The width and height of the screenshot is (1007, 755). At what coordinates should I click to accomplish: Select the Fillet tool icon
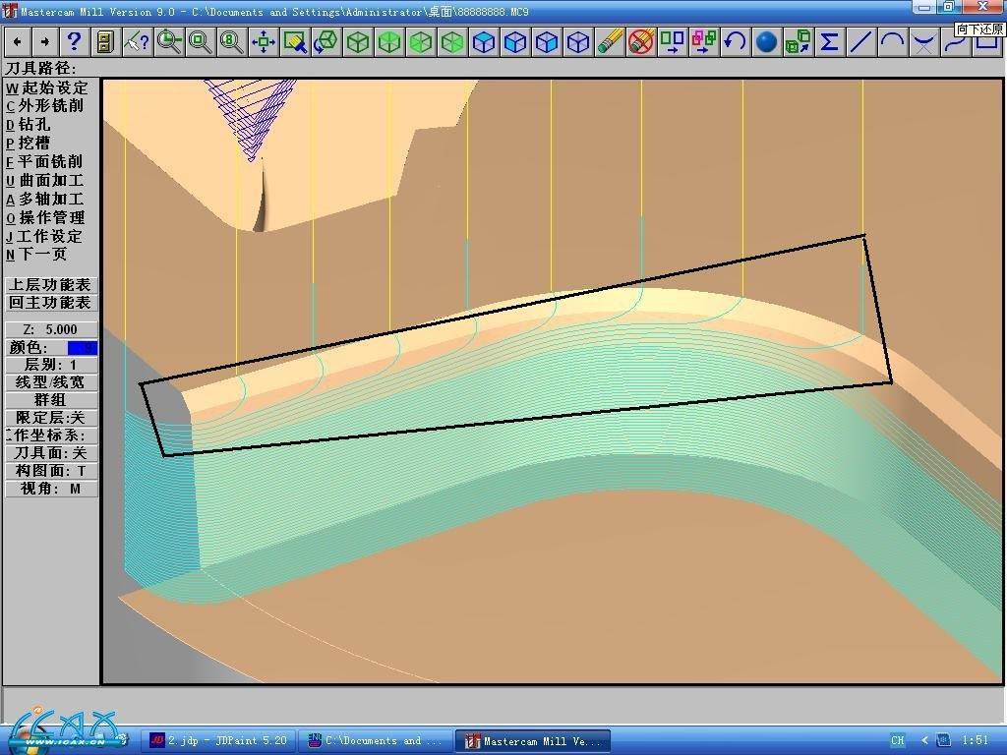[x=923, y=42]
